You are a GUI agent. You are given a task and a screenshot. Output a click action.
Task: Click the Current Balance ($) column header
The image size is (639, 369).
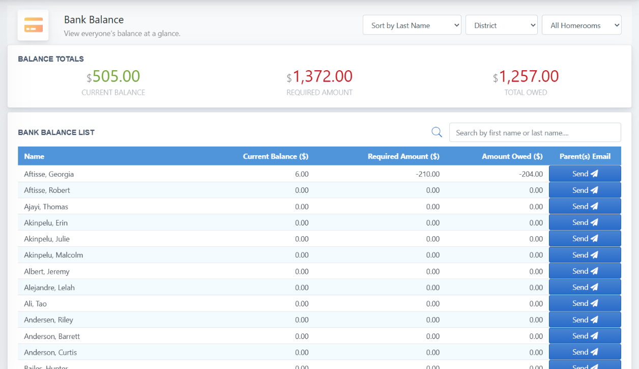click(x=275, y=156)
